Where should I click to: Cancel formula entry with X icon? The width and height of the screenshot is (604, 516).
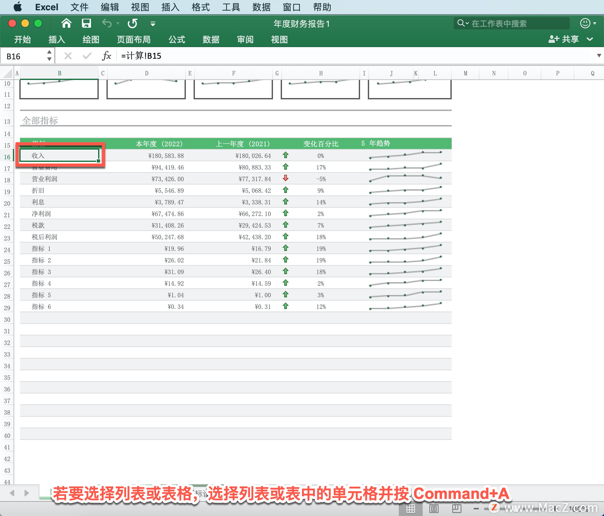(68, 56)
